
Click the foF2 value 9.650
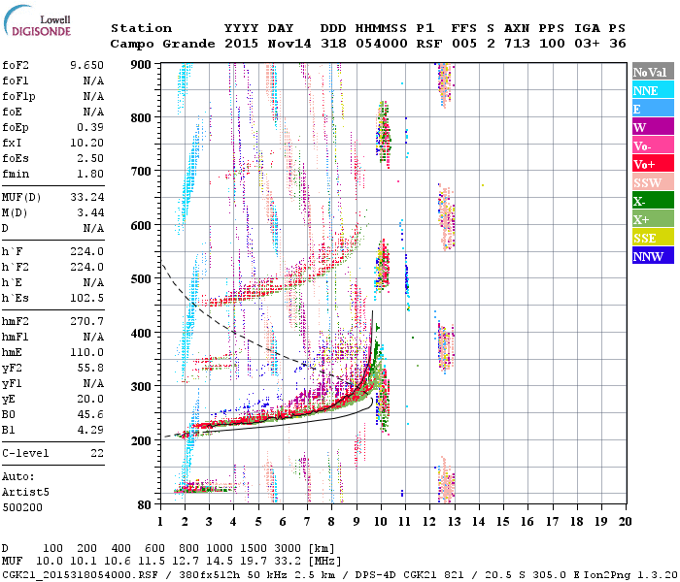coord(86,65)
